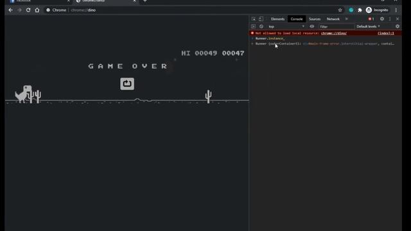Bookmark this page with the star icon

click(x=340, y=10)
